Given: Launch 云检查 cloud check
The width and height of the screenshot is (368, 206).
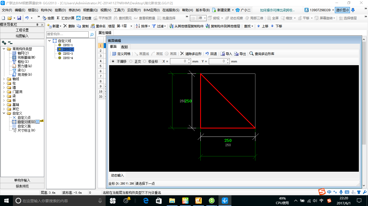Looking at the screenshot, I should tap(84, 18).
